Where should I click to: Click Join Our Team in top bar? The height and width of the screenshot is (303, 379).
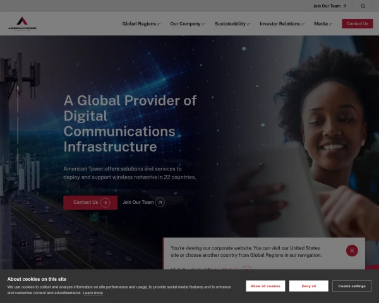pyautogui.click(x=330, y=6)
